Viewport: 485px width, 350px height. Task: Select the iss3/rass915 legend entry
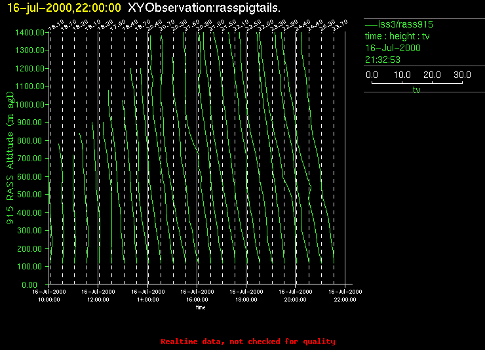coord(399,24)
